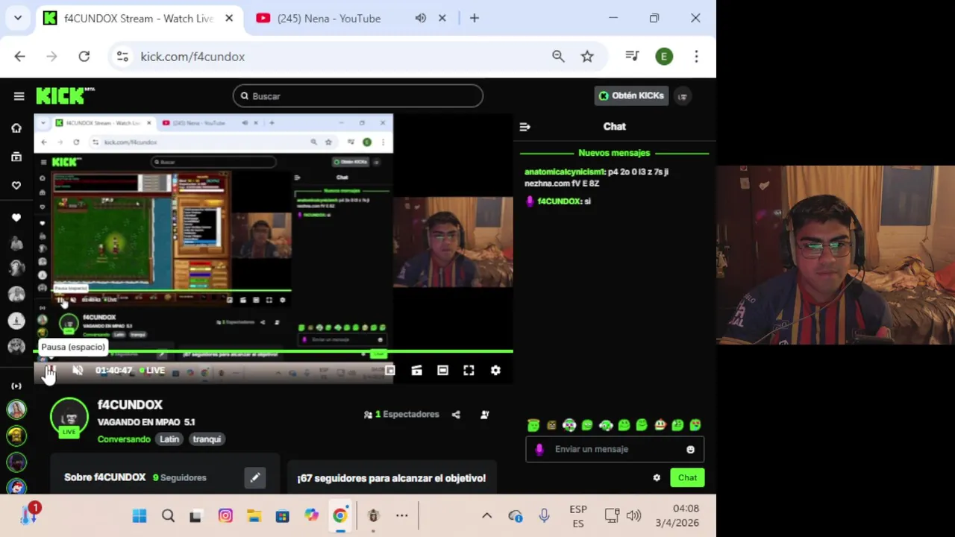This screenshot has height=537, width=955.
Task: Click green Chat send button
Action: (x=687, y=478)
